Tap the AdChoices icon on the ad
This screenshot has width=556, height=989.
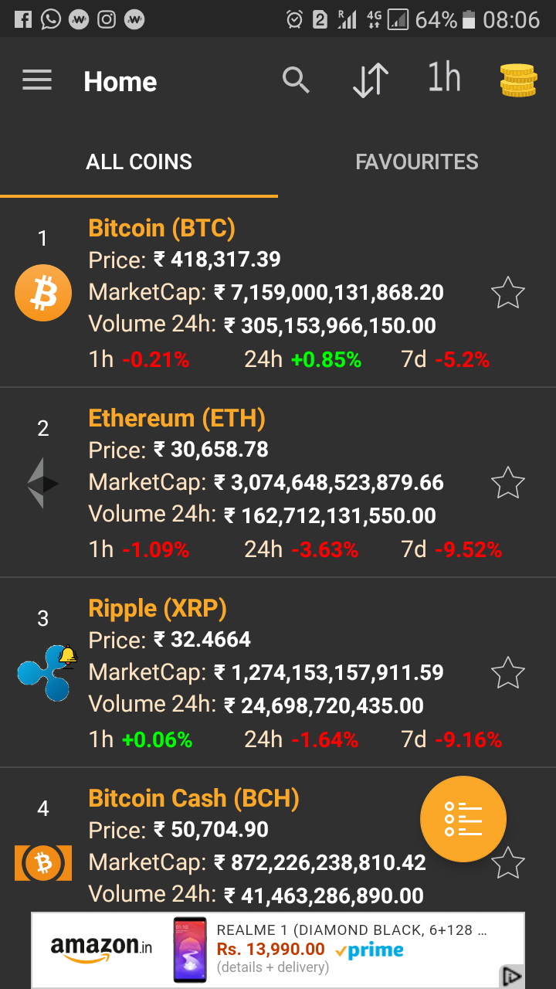[512, 976]
